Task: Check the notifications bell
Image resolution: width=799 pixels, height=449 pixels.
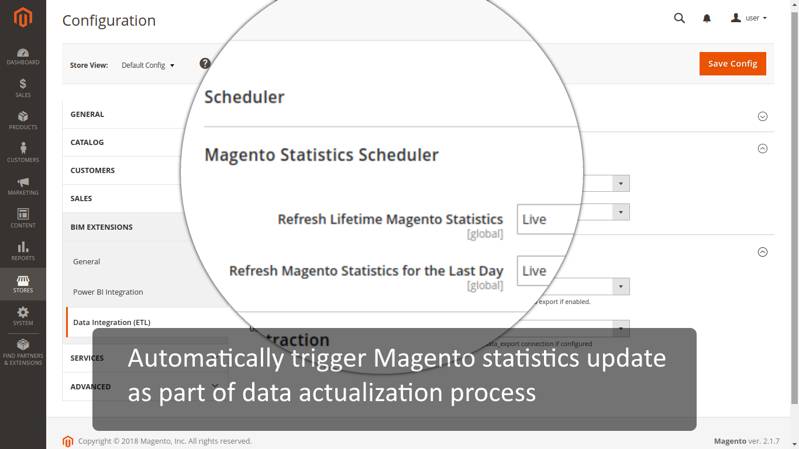Action: 707,18
